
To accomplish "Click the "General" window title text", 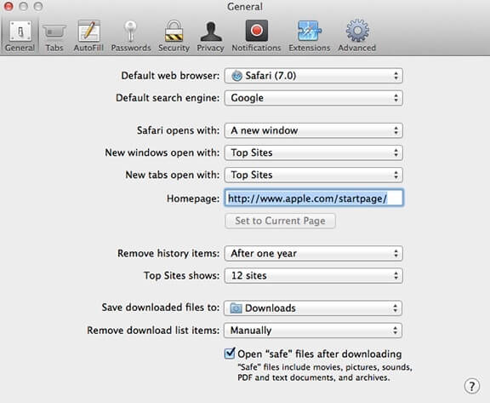I will [245, 7].
